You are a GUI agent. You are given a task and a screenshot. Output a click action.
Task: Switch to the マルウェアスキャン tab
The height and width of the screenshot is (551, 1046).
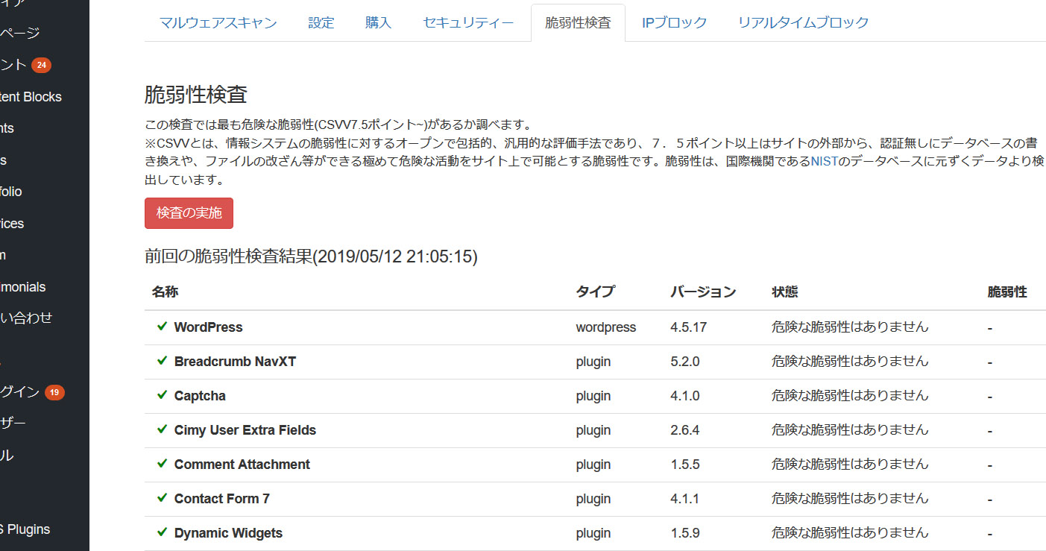[x=218, y=22]
